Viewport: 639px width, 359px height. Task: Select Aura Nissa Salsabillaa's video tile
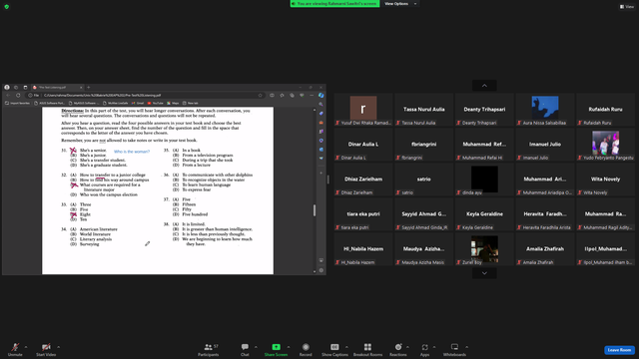pos(545,110)
